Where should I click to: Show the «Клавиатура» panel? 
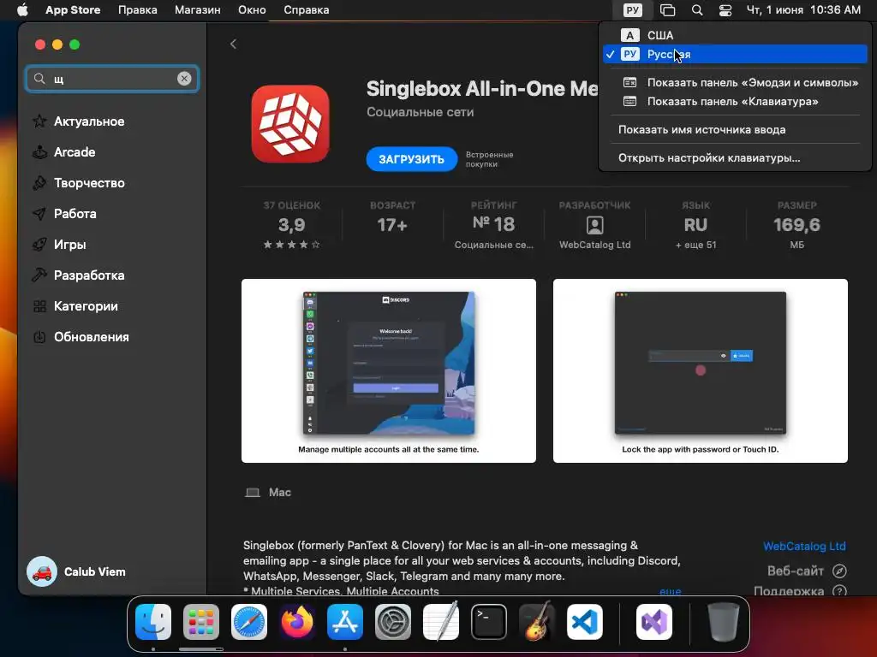click(735, 102)
